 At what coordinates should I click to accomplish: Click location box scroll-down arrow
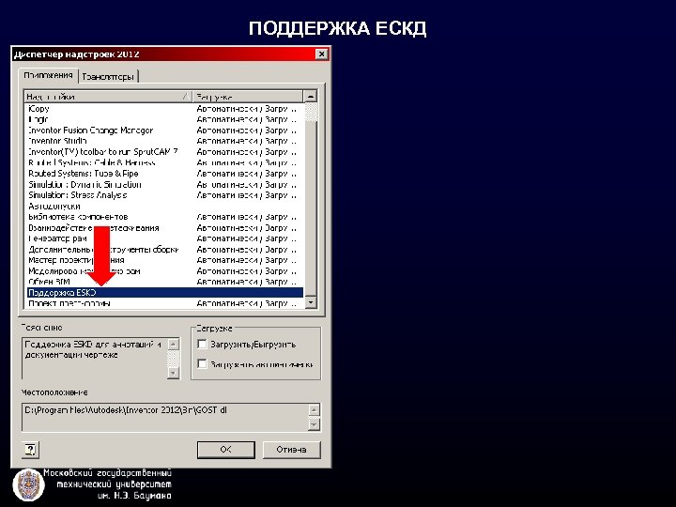(314, 425)
